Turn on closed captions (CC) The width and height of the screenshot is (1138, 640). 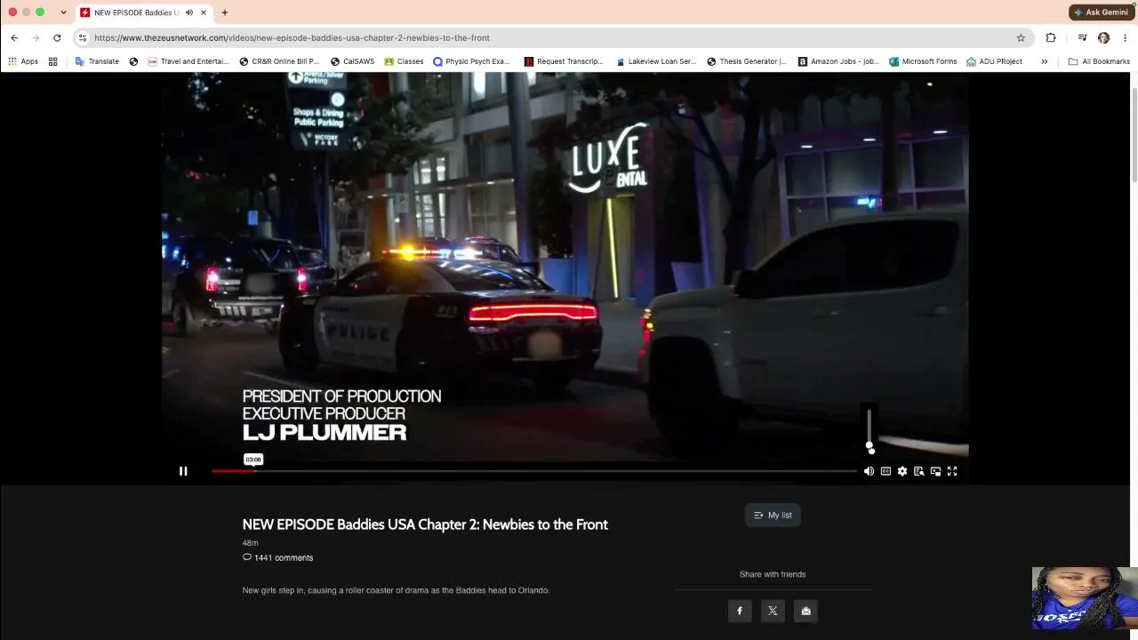tap(886, 471)
